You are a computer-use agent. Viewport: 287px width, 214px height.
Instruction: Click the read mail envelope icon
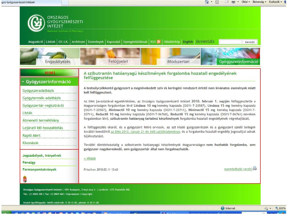click(x=227, y=2)
